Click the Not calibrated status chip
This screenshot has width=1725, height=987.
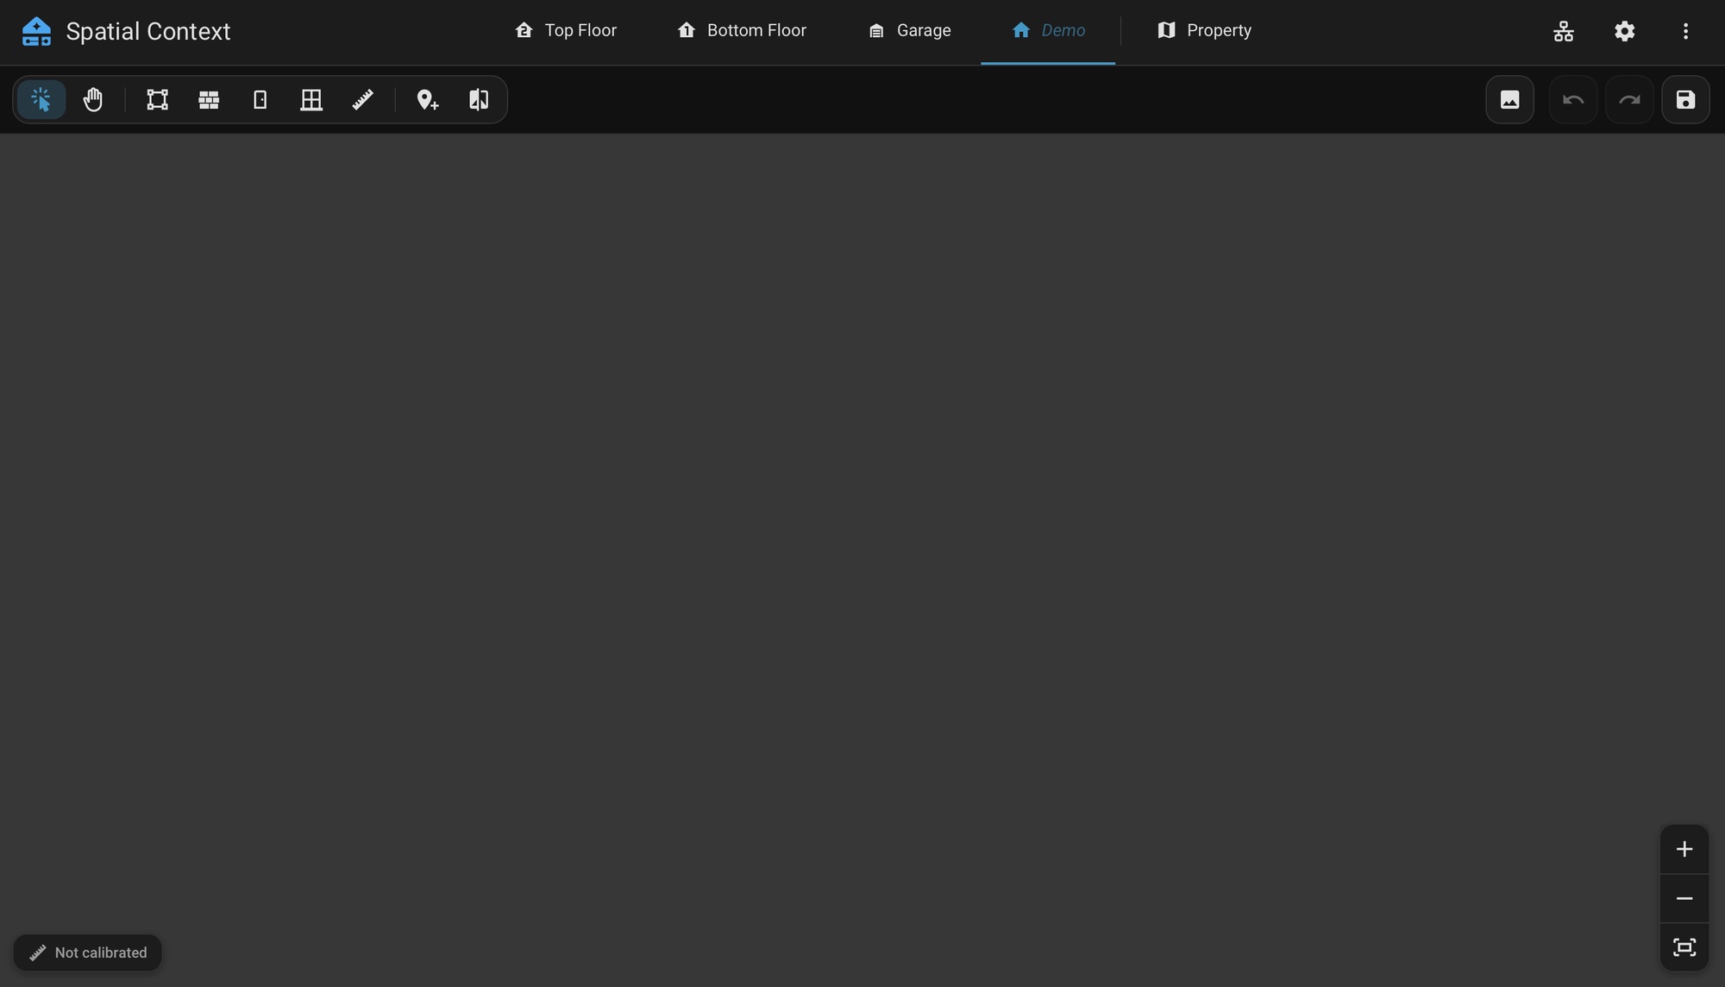(87, 952)
